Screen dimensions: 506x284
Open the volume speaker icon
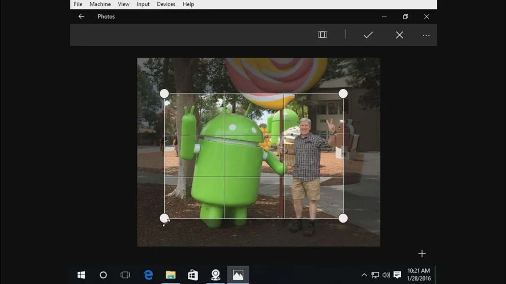[x=386, y=275]
